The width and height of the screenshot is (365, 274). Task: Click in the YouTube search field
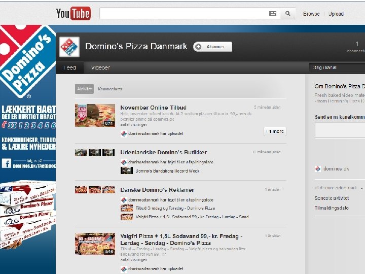[184, 14]
